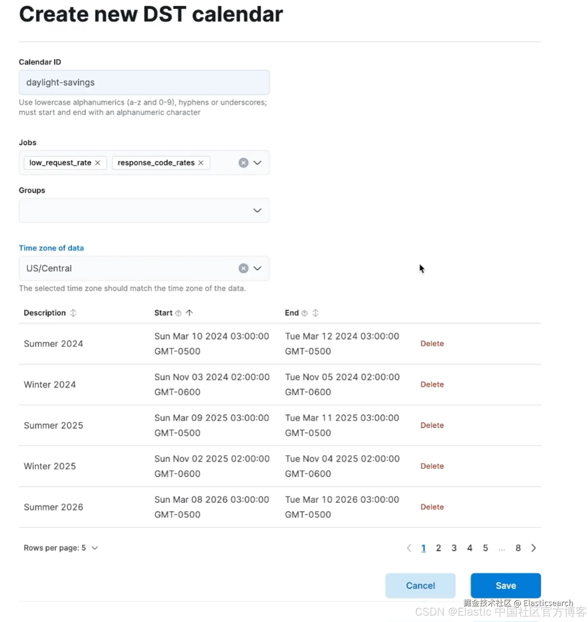Expand the Jobs dropdown list
The height and width of the screenshot is (622, 588).
[x=257, y=163]
